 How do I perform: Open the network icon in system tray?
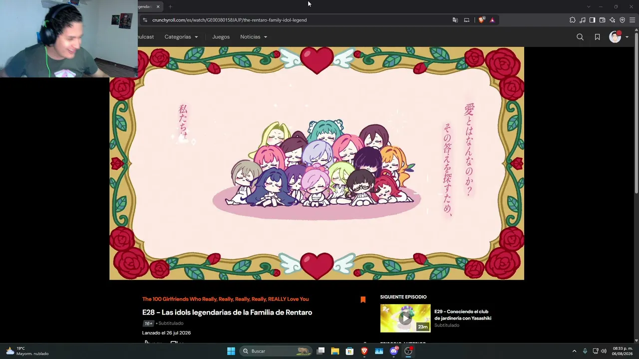[x=596, y=351]
